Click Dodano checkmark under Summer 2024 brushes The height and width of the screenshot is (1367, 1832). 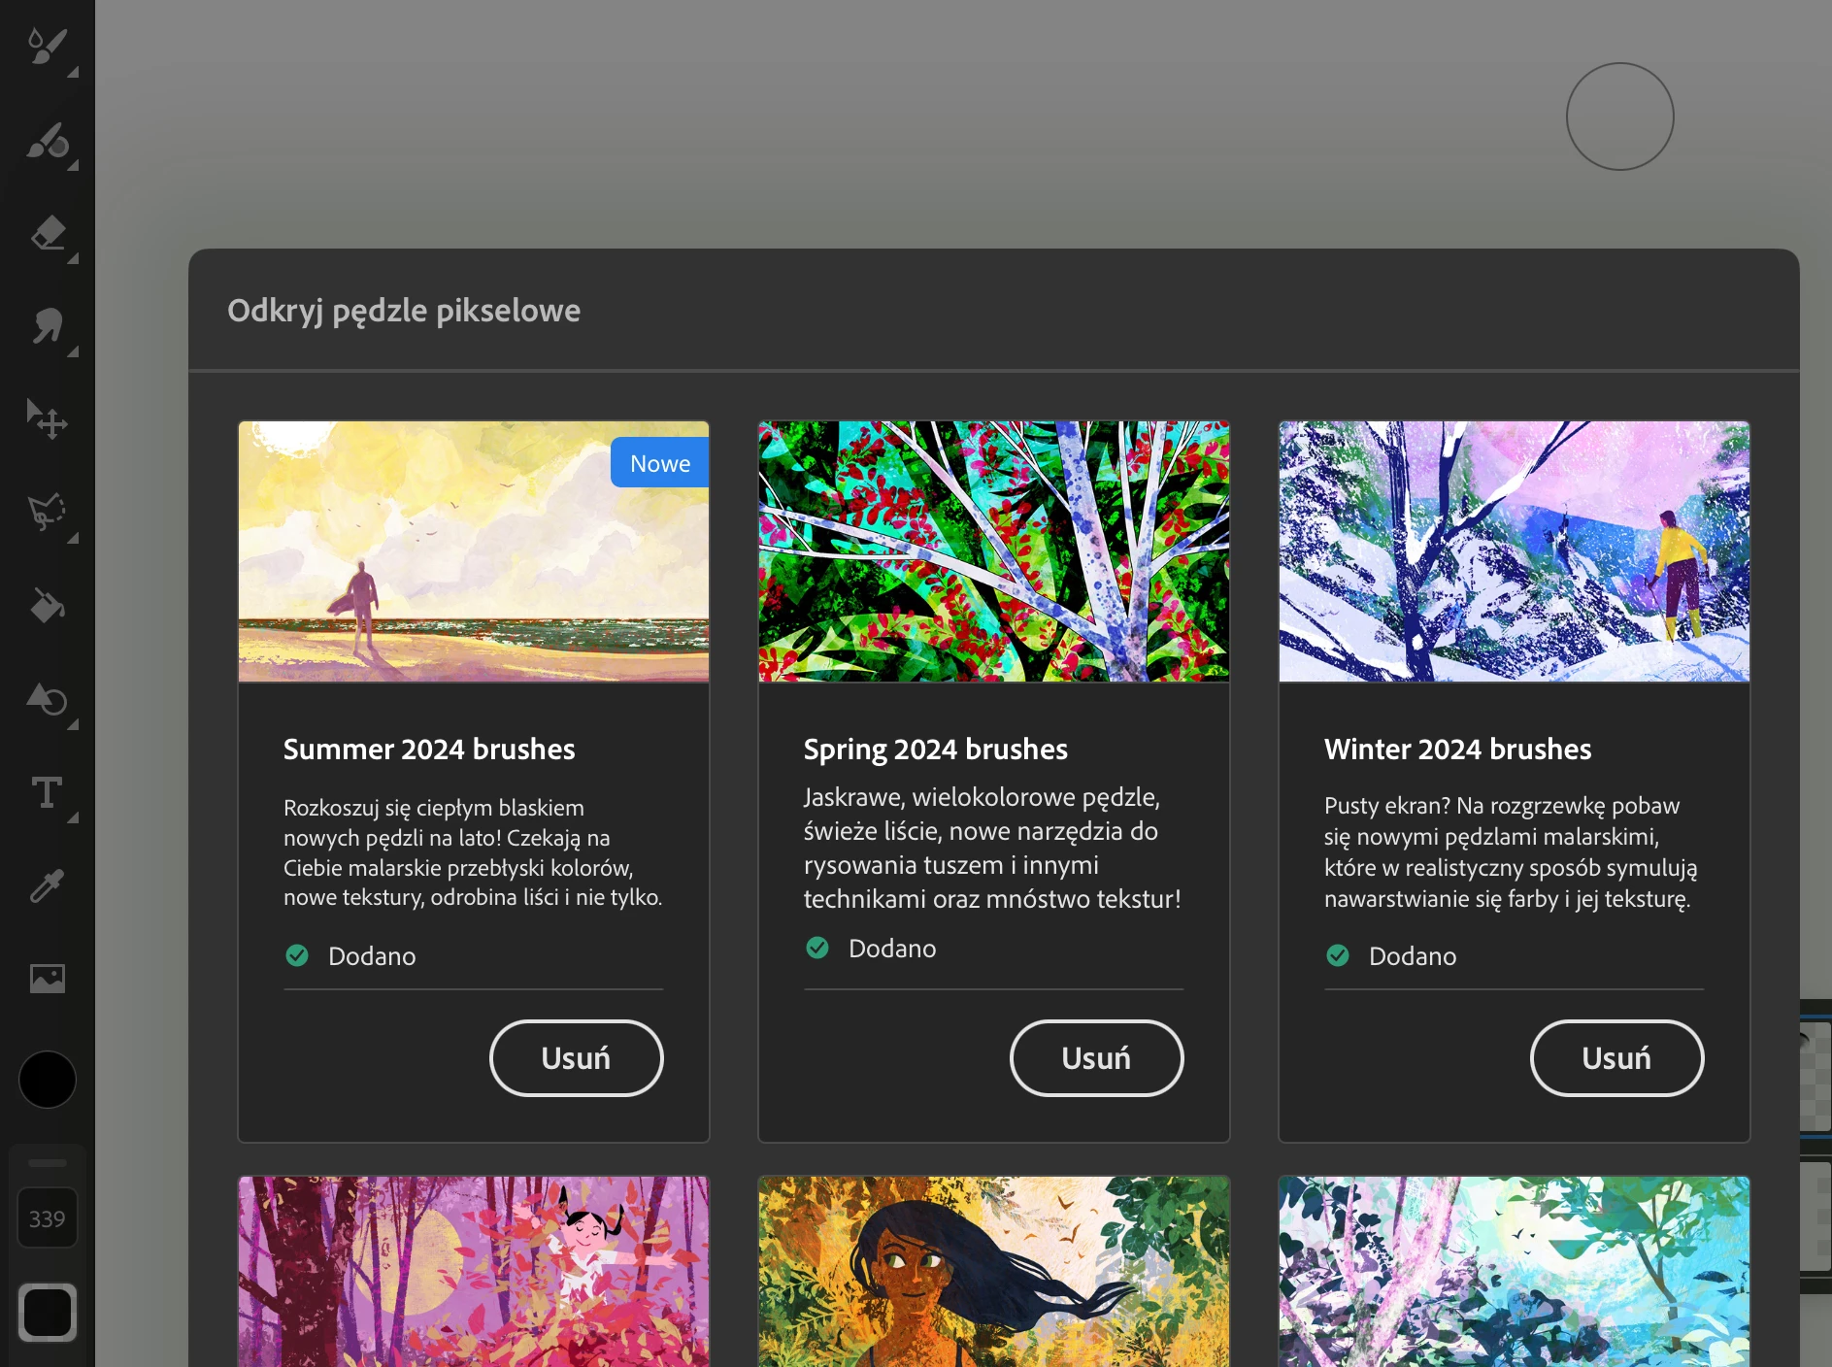pos(297,955)
